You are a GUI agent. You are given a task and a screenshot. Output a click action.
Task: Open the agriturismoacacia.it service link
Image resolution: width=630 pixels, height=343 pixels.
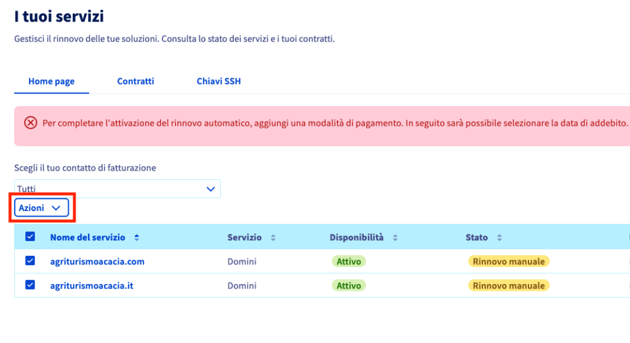tap(91, 285)
